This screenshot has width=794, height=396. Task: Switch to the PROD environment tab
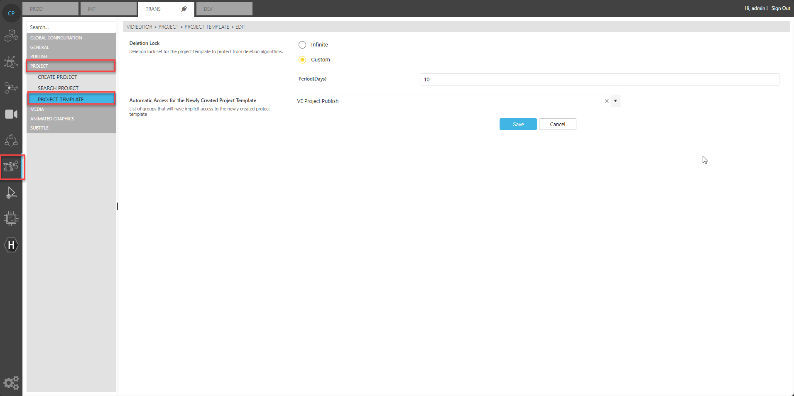(50, 9)
